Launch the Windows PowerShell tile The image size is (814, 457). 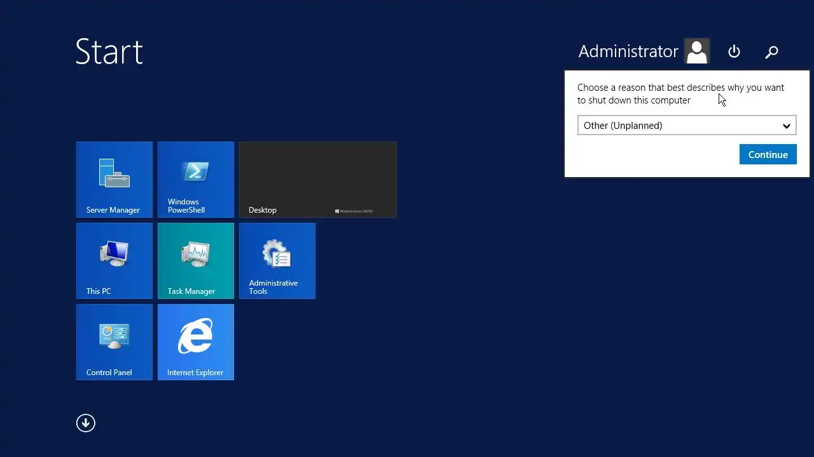click(x=196, y=180)
